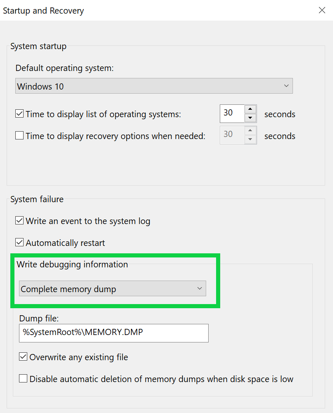Click the Write debugging information label
333x413 pixels.
[72, 264]
